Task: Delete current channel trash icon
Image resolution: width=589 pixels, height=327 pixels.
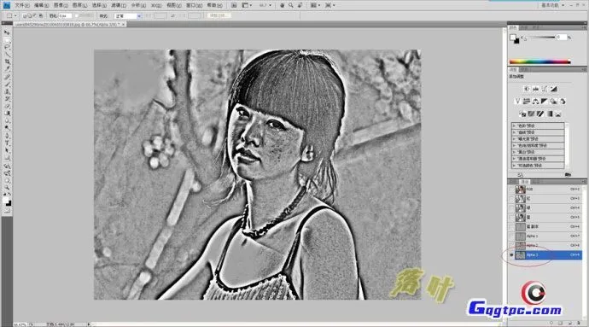Action: point(578,323)
